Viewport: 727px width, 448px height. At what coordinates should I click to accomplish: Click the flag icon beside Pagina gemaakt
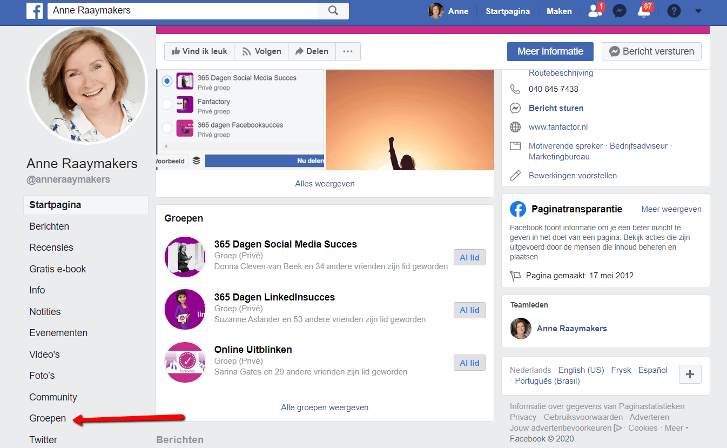coord(515,276)
